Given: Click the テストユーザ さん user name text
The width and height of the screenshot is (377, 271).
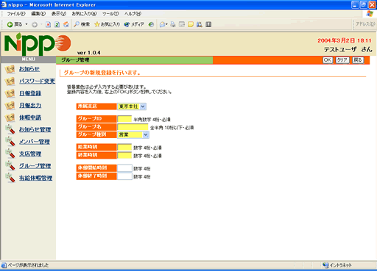Looking at the screenshot, I should tap(348, 49).
